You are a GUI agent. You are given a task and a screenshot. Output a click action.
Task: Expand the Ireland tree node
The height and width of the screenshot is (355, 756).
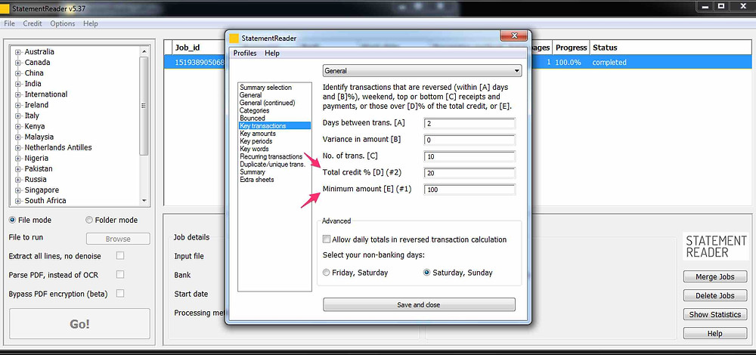click(18, 105)
